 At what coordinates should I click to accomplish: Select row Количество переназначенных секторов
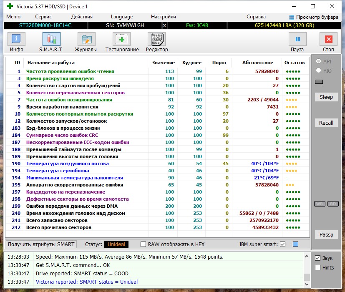[157, 93]
